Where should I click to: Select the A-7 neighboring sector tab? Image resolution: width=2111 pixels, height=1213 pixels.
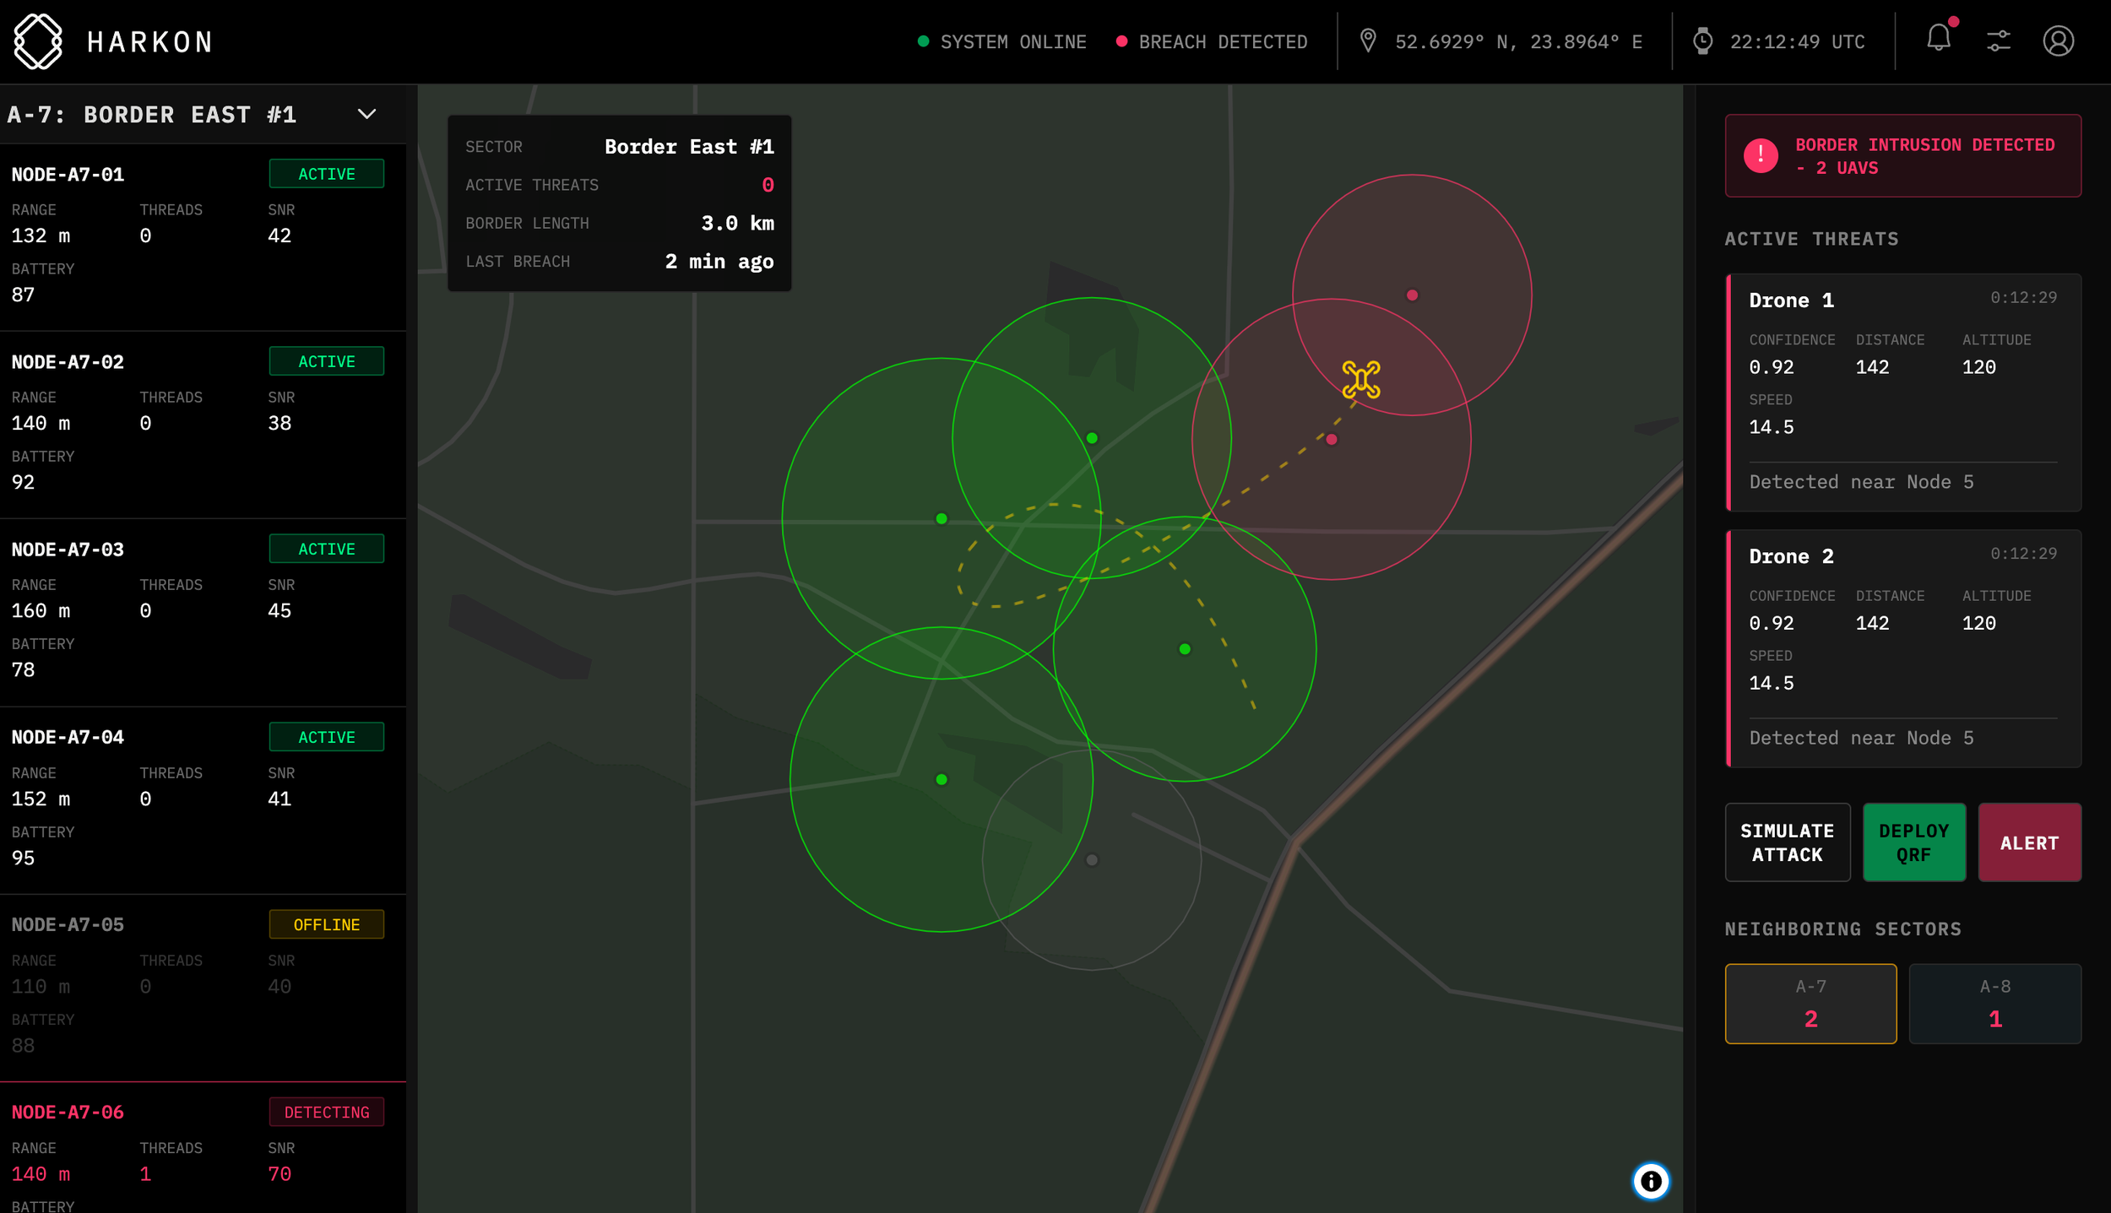pos(1810,1003)
